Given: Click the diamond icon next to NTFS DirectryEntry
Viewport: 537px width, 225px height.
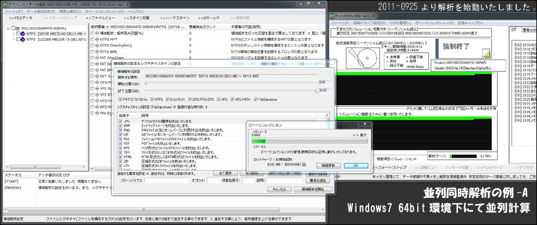Looking at the screenshot, I should click(x=97, y=45).
